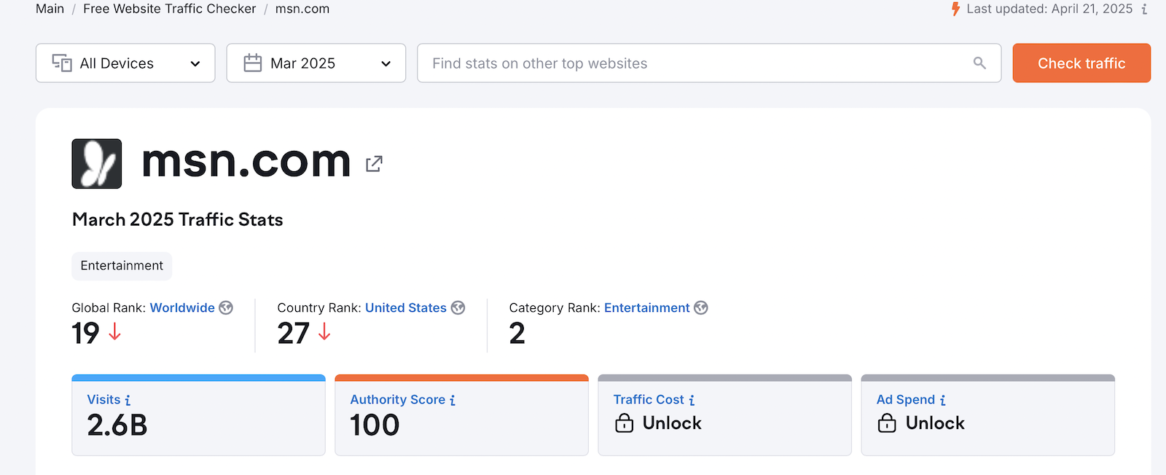Click the Ad Spend info icon

click(942, 400)
